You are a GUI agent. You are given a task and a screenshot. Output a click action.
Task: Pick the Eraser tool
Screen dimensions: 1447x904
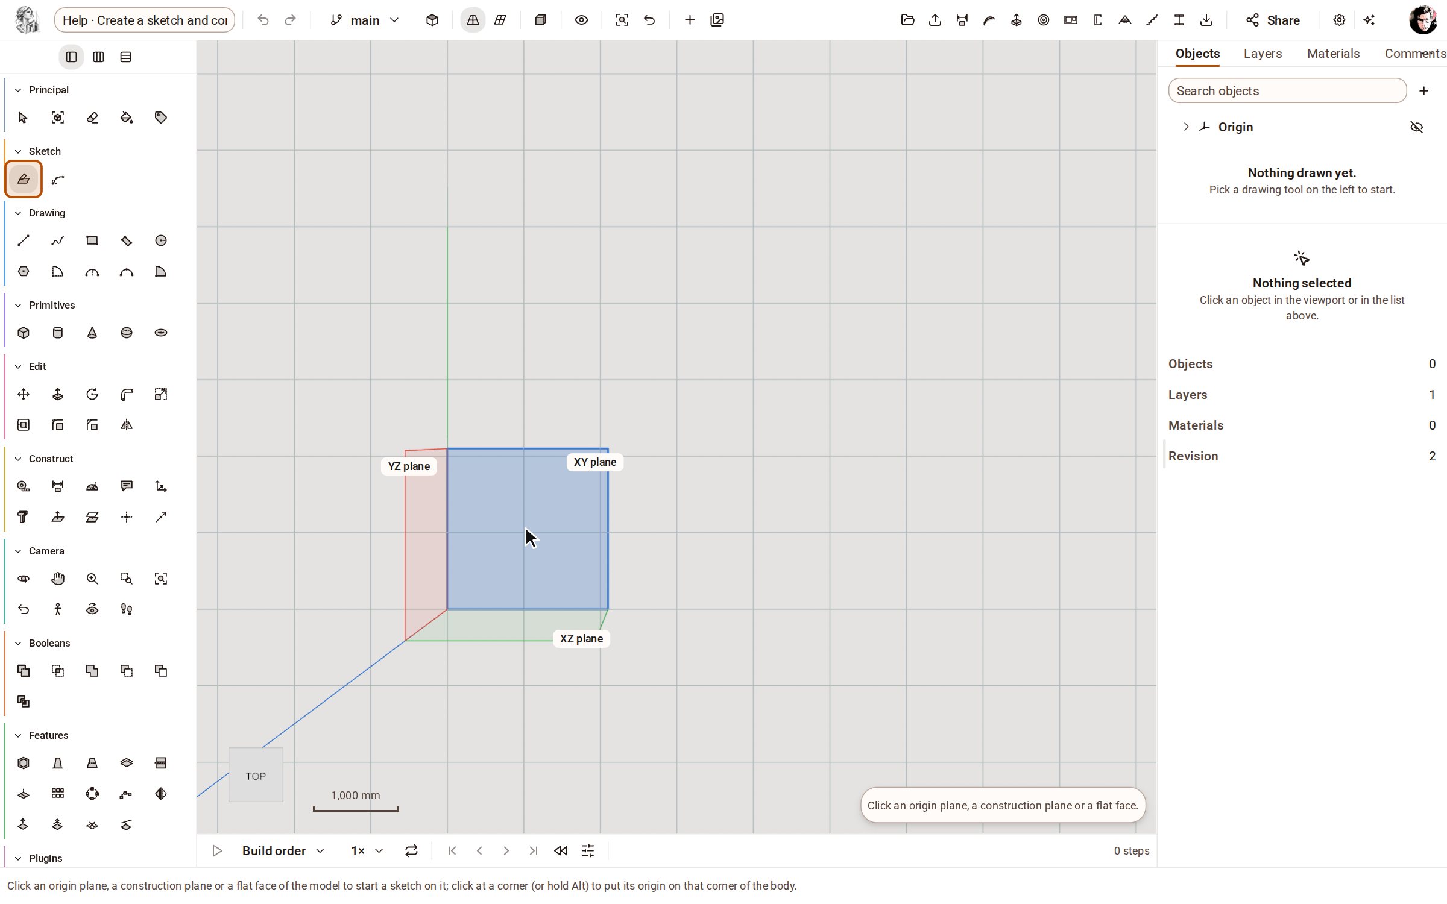92,118
